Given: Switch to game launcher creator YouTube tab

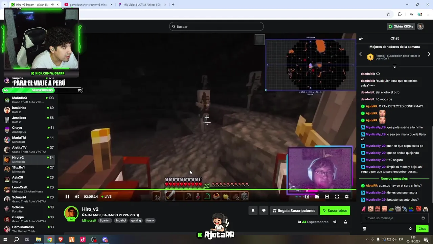Looking at the screenshot, I should [x=88, y=5].
